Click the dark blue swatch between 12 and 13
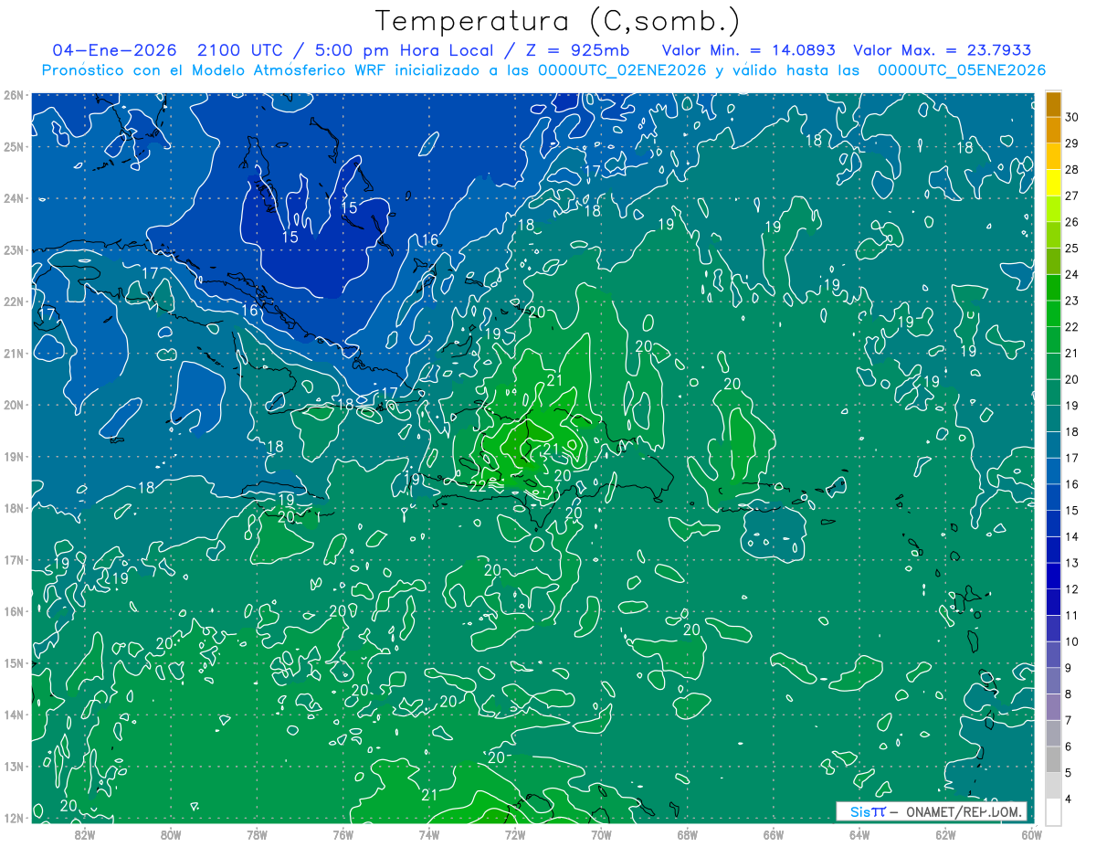Screen dimensions: 1096x847 pyautogui.click(x=1053, y=577)
